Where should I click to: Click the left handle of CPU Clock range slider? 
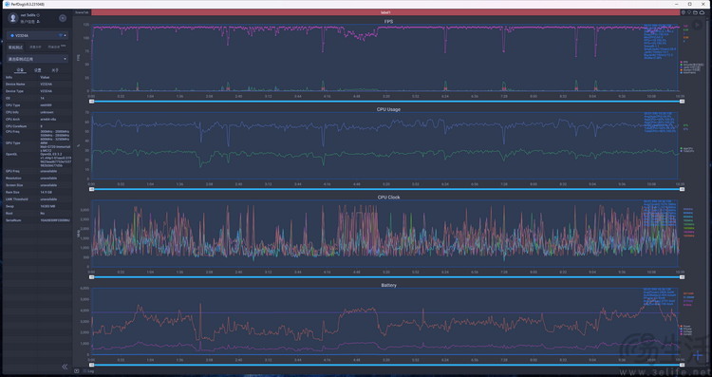(92, 277)
